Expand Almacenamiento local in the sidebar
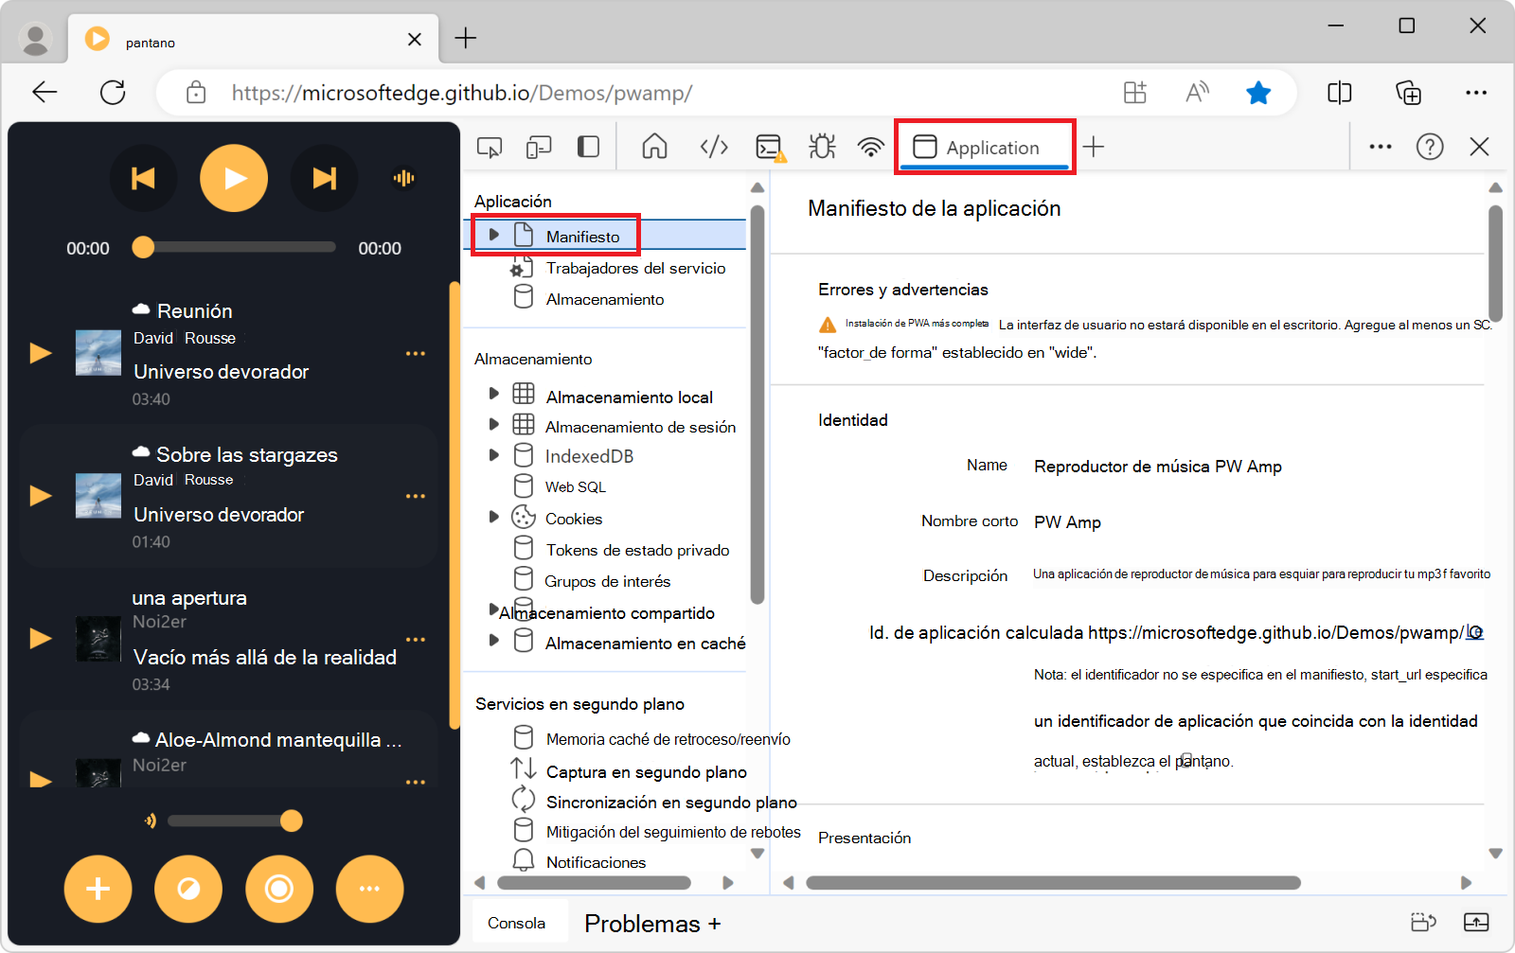 [493, 396]
